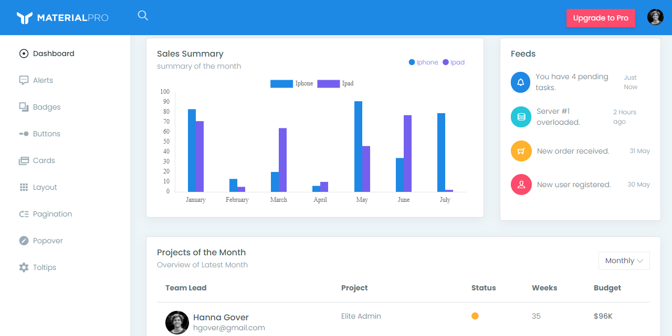Click the pink new user registered icon
The height and width of the screenshot is (336, 672).
[521, 185]
